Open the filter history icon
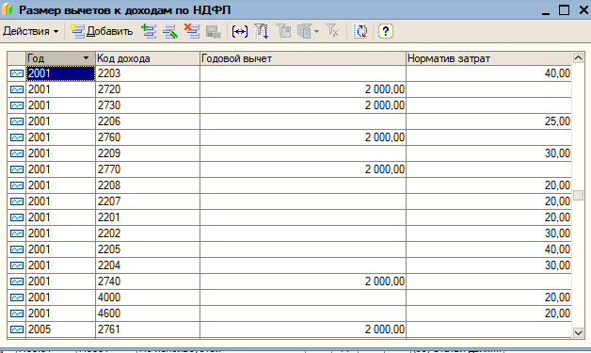The height and width of the screenshot is (353, 591). pos(305,31)
